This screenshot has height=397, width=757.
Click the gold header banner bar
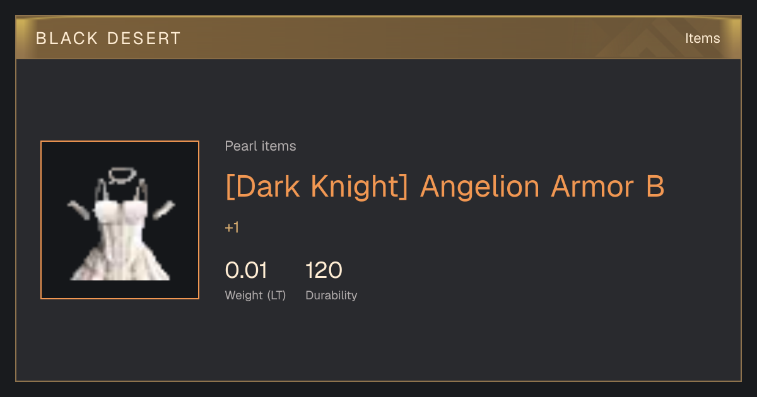(378, 38)
